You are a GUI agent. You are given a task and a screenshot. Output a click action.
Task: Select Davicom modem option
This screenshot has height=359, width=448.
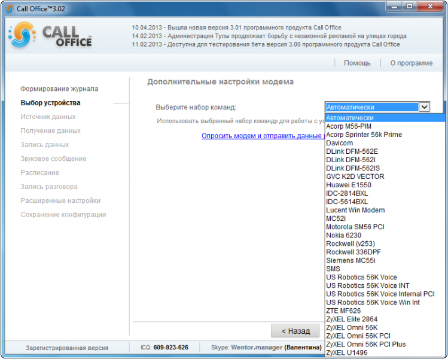[385, 143]
